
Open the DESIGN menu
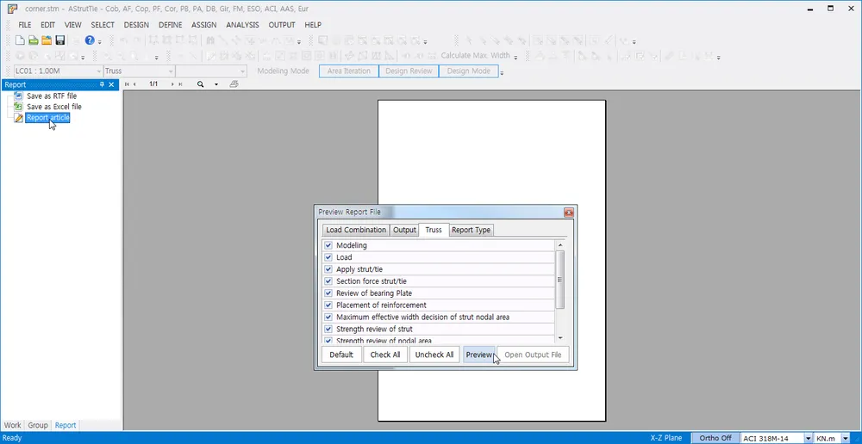tap(136, 25)
